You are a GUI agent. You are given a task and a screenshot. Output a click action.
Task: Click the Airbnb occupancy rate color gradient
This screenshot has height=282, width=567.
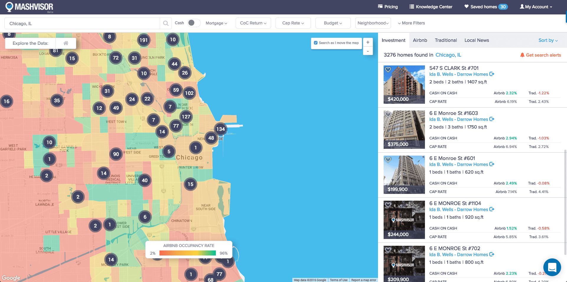tap(188, 253)
